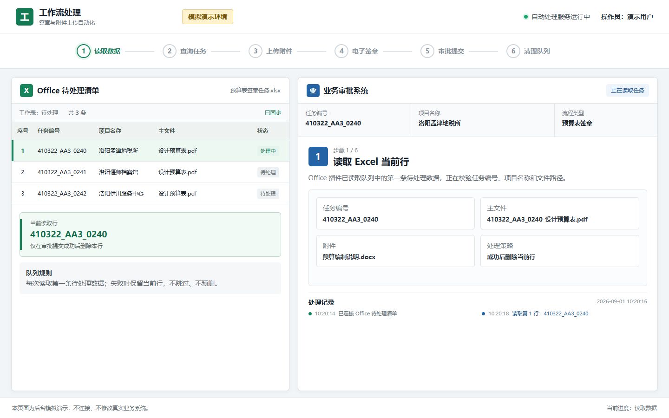This screenshot has width=669, height=418.
Task: Select step 1 读取数据 in the progress bar
Action: tap(98, 51)
